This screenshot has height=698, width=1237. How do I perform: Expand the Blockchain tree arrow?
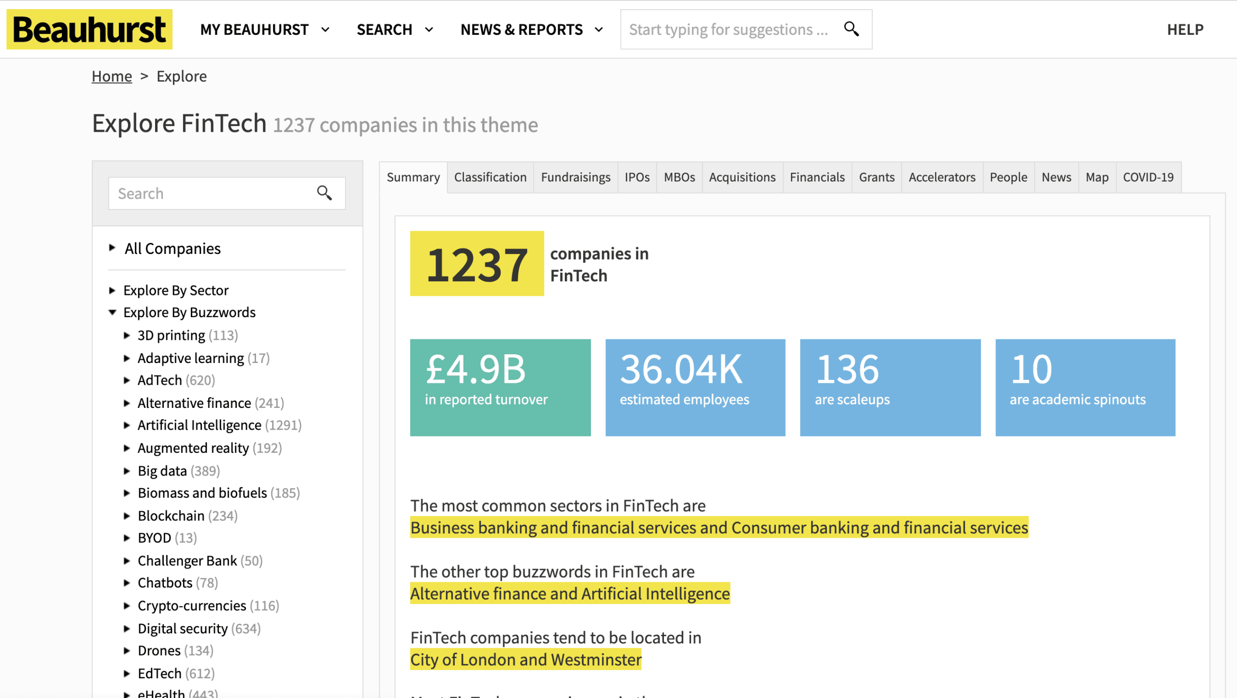(127, 516)
